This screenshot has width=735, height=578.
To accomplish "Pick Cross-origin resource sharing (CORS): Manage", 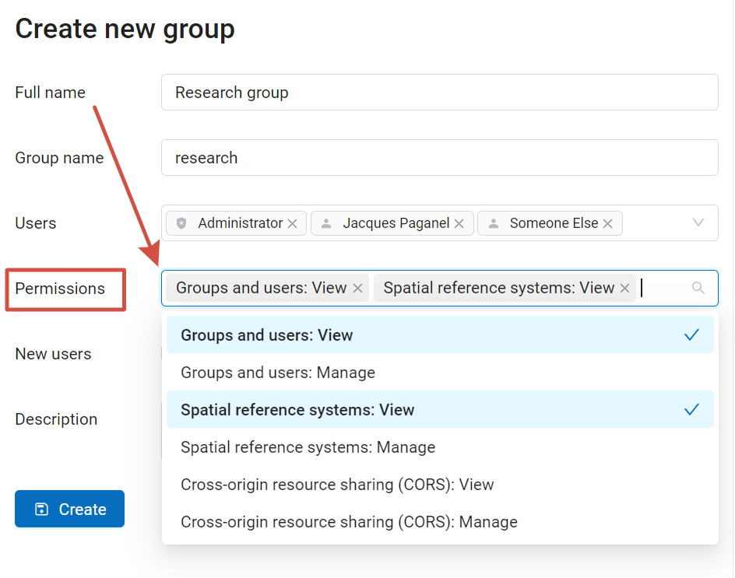I will coord(440,521).
